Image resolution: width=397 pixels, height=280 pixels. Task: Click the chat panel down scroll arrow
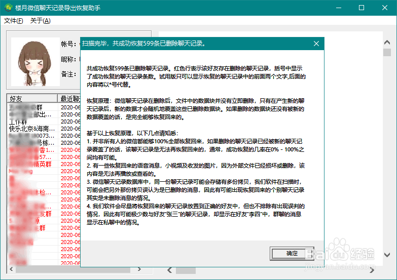(387, 255)
